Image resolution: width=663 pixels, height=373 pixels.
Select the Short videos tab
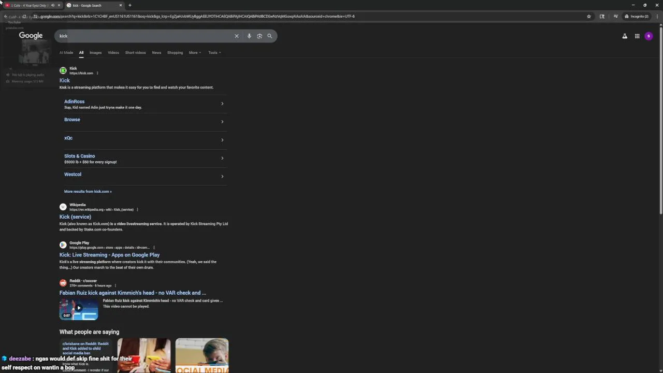pos(135,52)
